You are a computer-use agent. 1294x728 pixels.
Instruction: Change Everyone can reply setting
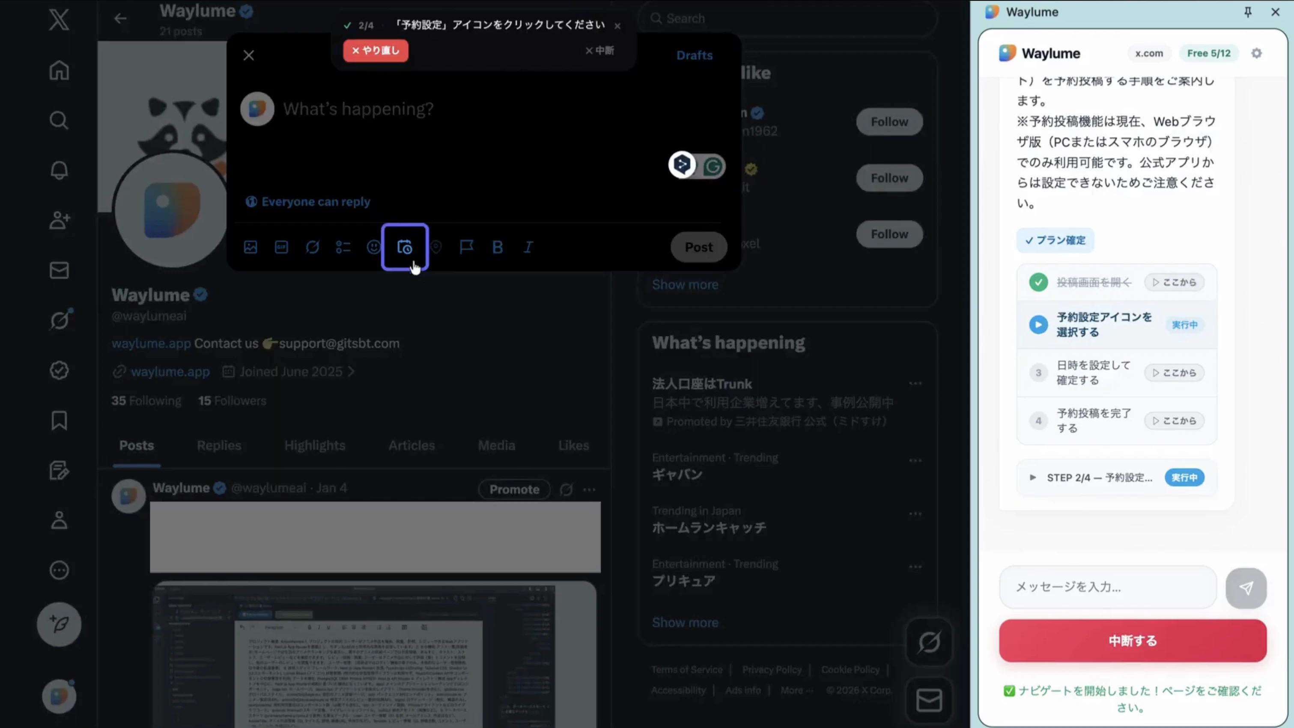307,201
